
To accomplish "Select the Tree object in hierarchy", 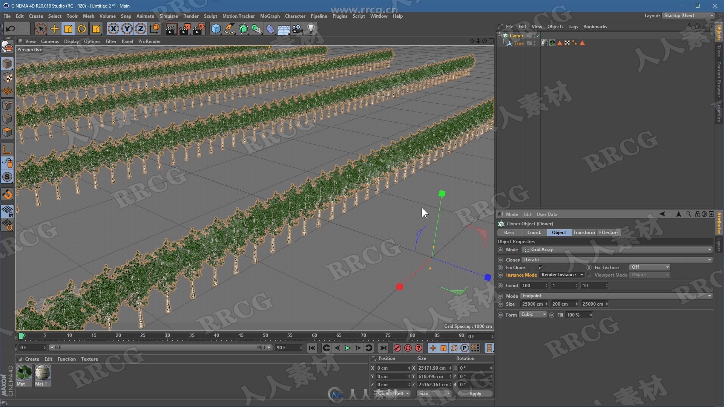I will pos(518,43).
